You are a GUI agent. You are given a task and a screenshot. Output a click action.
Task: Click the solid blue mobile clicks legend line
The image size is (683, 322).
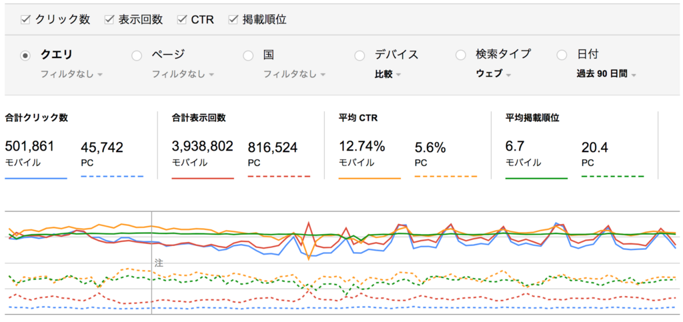pos(36,179)
